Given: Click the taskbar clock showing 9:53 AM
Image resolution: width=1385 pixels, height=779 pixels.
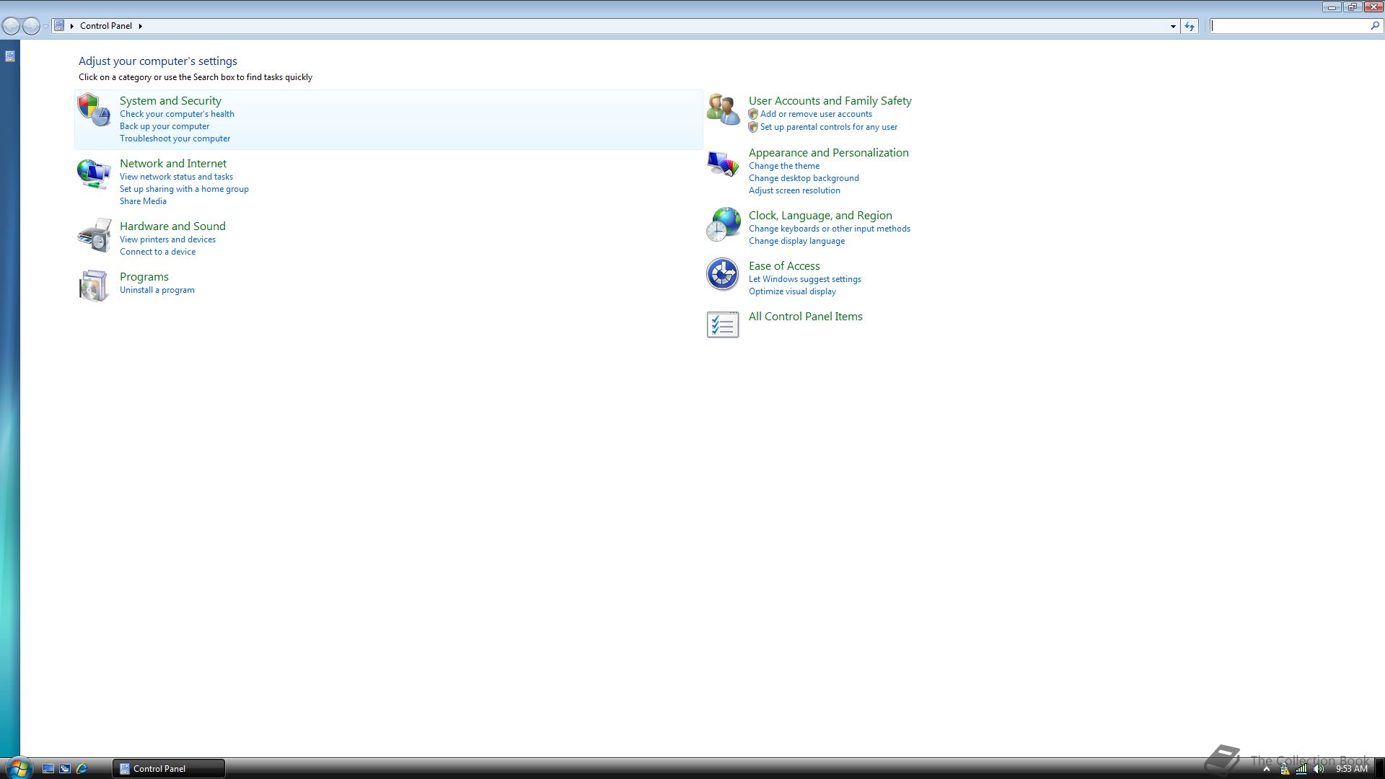Looking at the screenshot, I should click(1351, 769).
